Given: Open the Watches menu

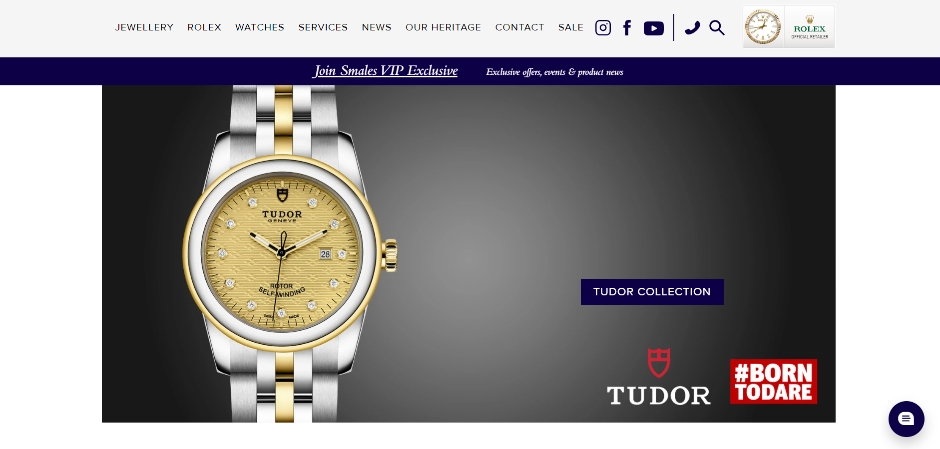Looking at the screenshot, I should 260,27.
